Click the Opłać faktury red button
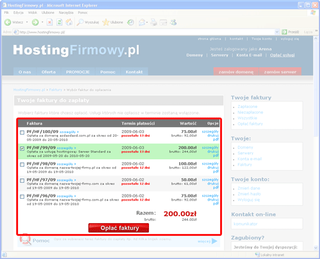 118,228
